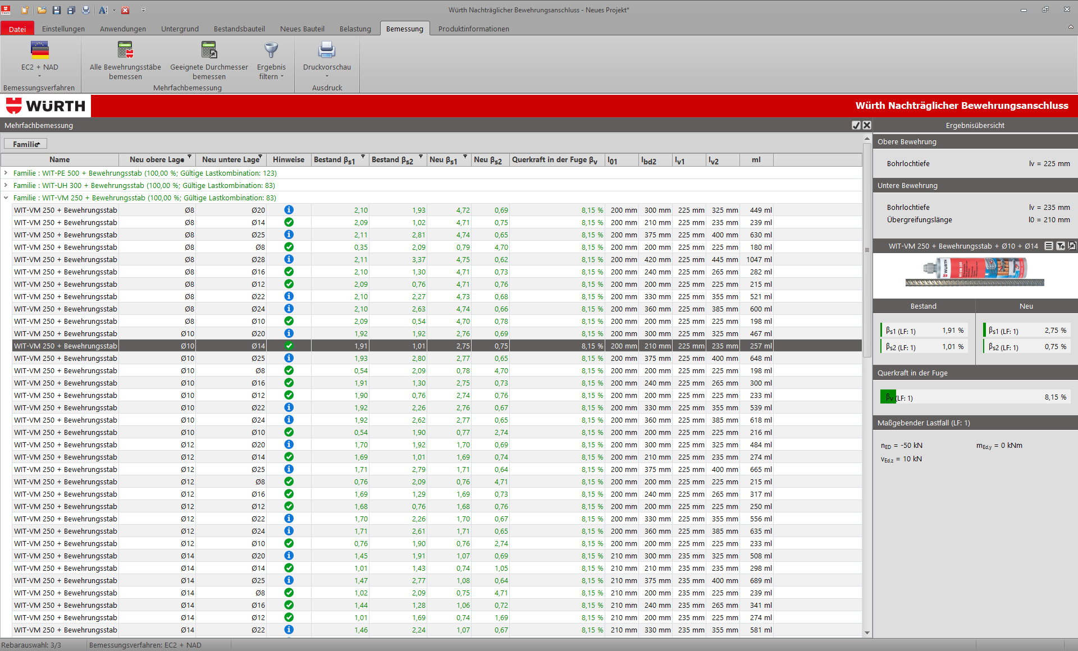Image resolution: width=1078 pixels, height=651 pixels.
Task: Switch to the Belastung tab
Action: [x=355, y=29]
